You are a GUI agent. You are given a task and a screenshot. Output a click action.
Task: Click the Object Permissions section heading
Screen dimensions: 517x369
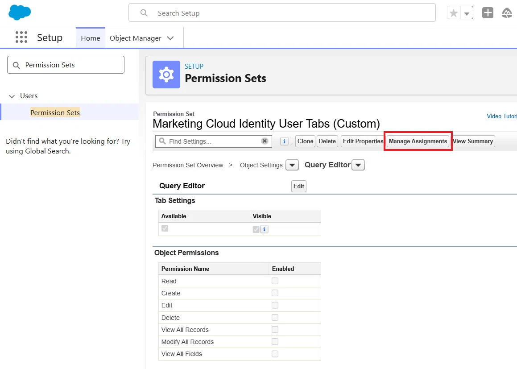[186, 253]
